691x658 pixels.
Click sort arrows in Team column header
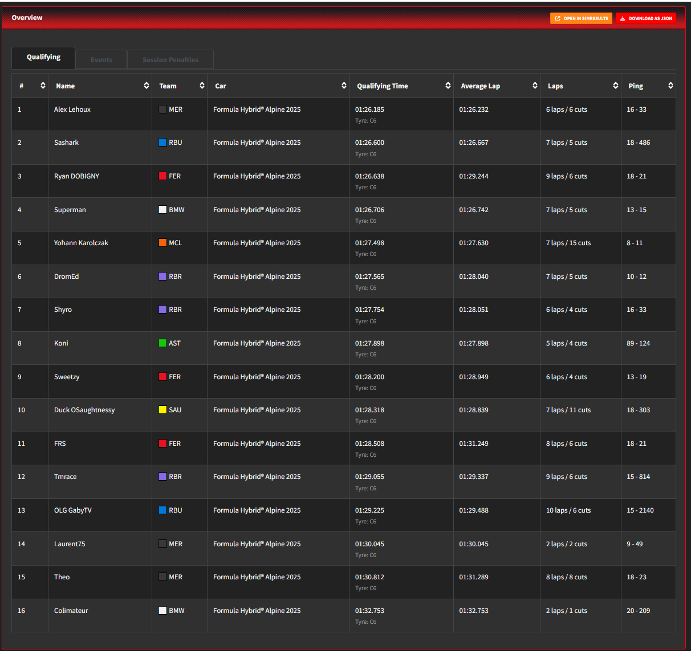(x=202, y=86)
